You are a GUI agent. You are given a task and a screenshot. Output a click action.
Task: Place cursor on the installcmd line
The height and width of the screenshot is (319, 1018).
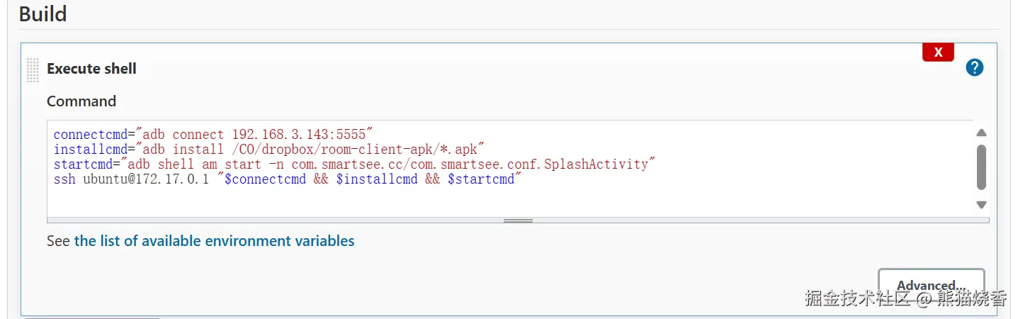tap(268, 149)
